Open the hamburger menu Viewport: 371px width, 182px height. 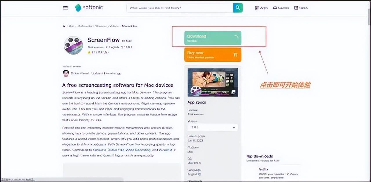pyautogui.click(x=66, y=8)
